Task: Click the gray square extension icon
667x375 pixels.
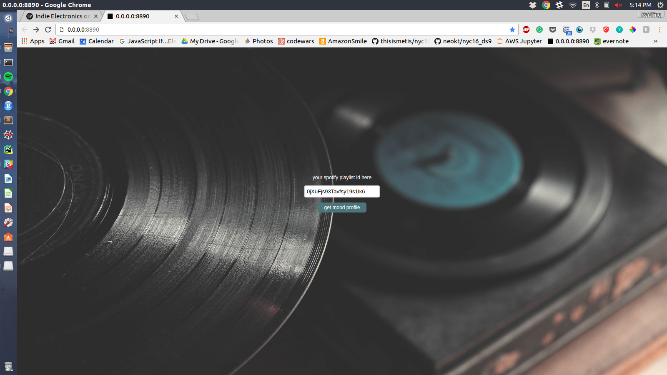Action: [646, 30]
